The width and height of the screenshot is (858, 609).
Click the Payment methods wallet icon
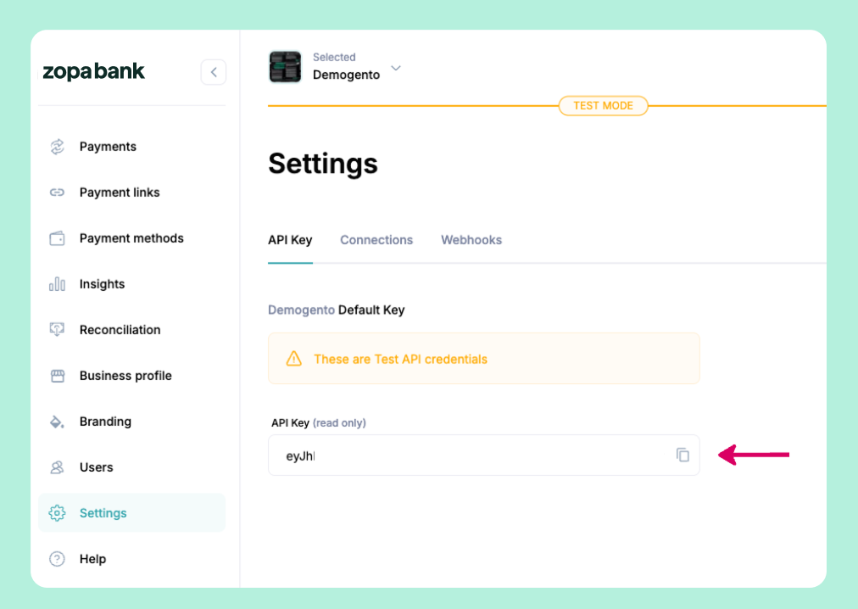click(x=58, y=238)
